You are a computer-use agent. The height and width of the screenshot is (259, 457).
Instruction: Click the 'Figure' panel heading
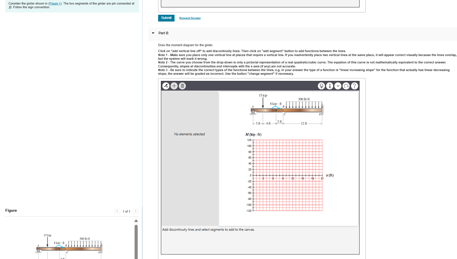11,210
